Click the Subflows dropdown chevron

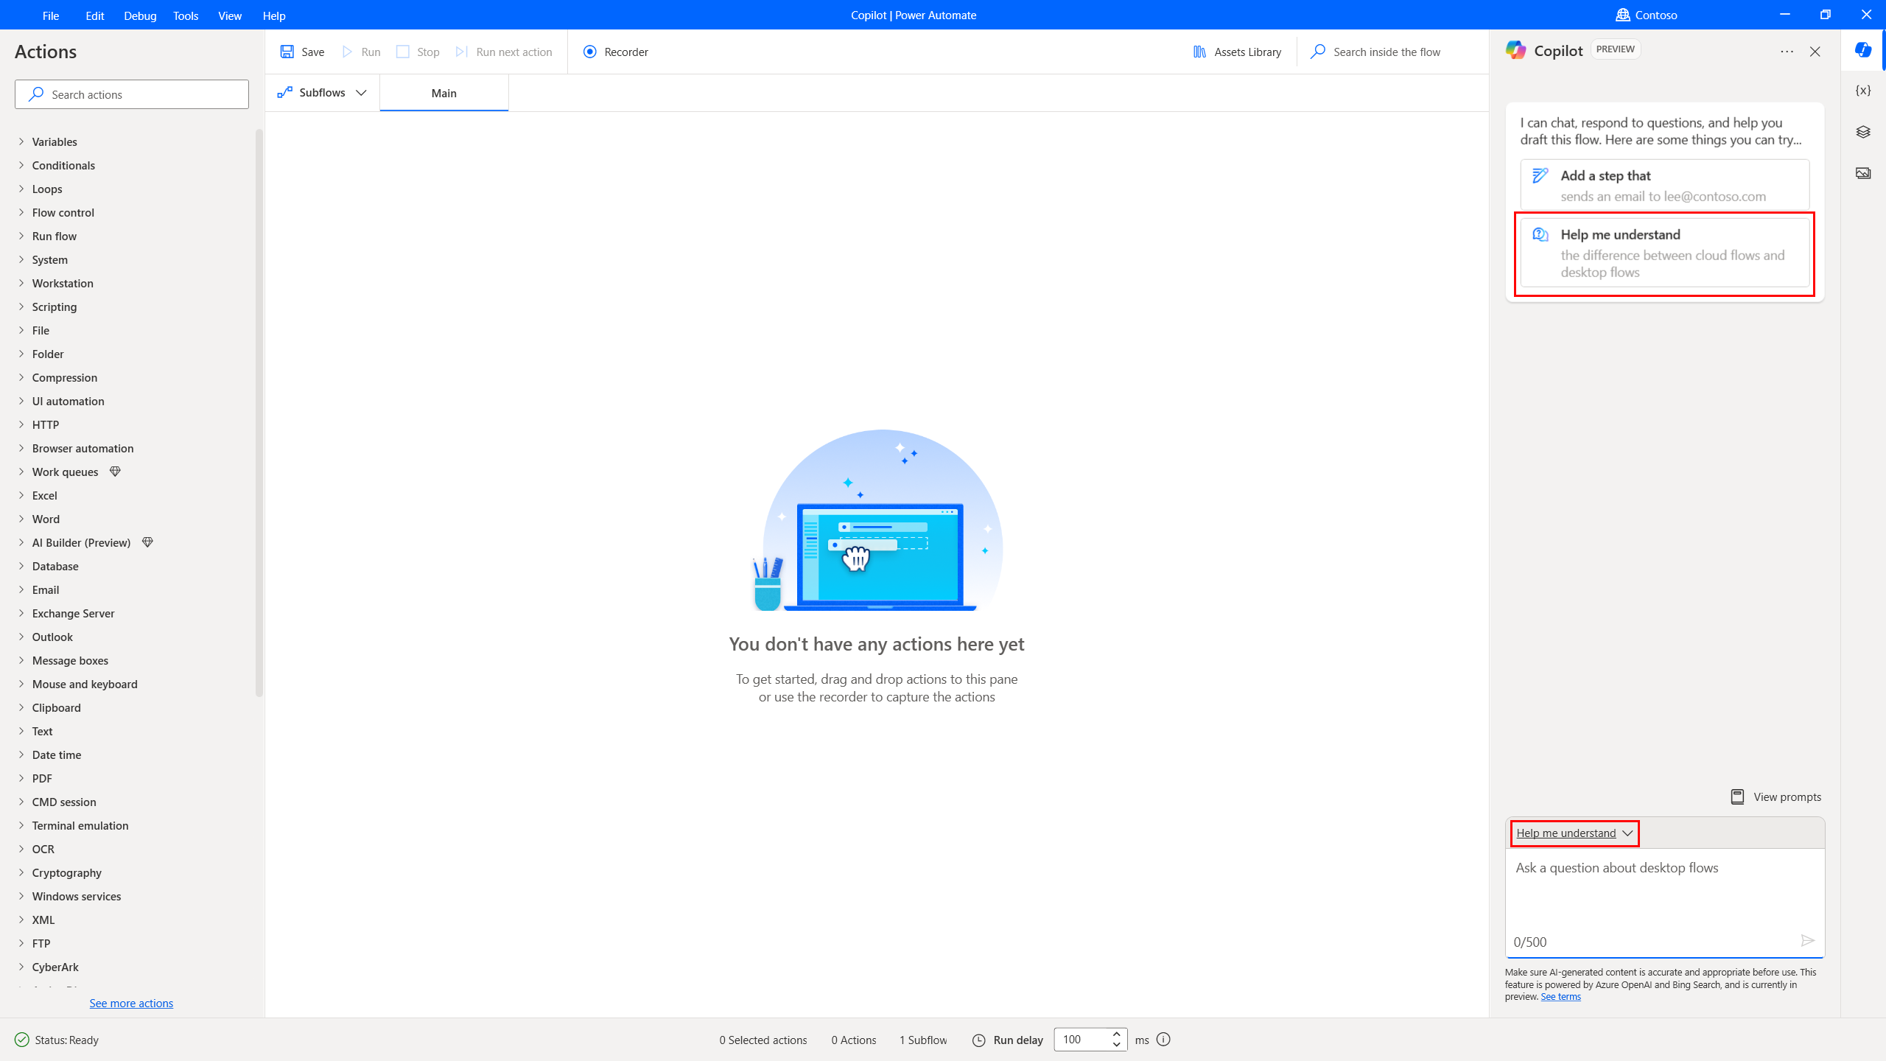(362, 94)
